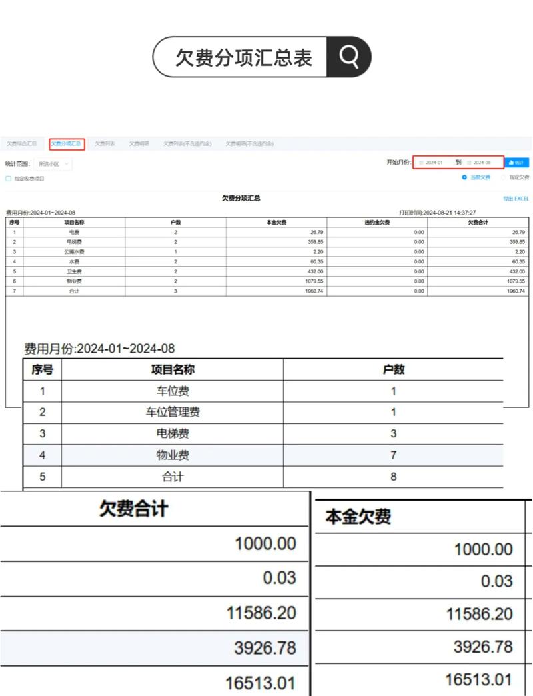Click the 物业费 row in enlarged table
Image resolution: width=533 pixels, height=696 pixels.
263,455
